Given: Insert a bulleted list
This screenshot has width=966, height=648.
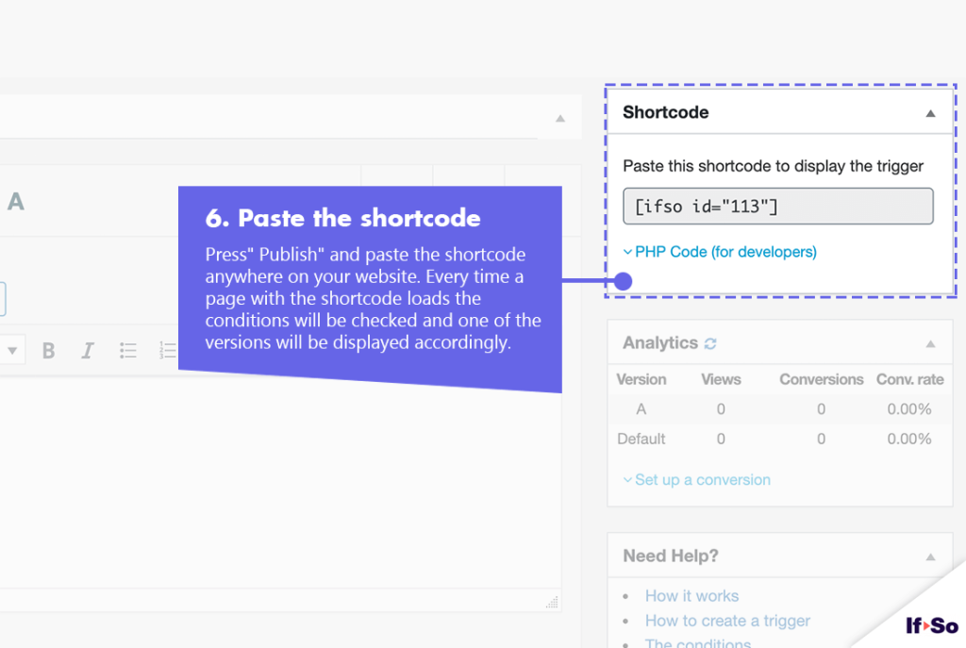Looking at the screenshot, I should point(127,351).
